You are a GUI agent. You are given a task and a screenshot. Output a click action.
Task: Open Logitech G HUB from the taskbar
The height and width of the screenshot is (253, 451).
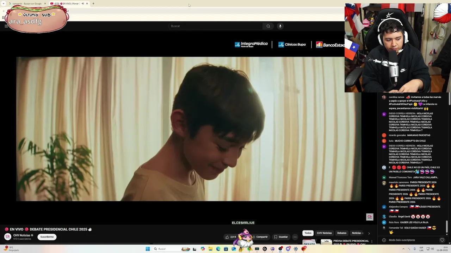tap(265, 249)
